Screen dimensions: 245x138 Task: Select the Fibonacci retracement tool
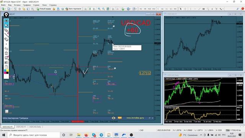point(208,9)
